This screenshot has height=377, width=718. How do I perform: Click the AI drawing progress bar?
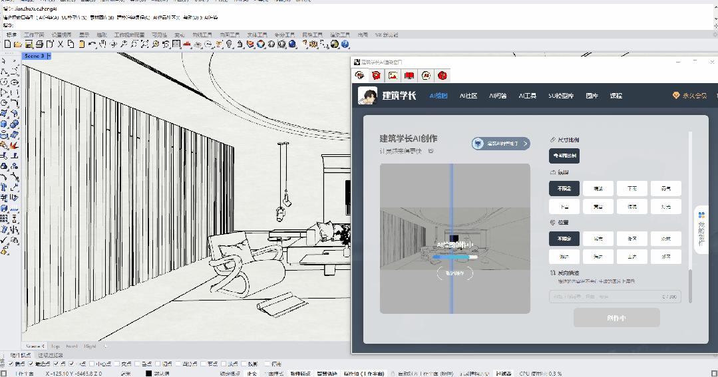(455, 257)
